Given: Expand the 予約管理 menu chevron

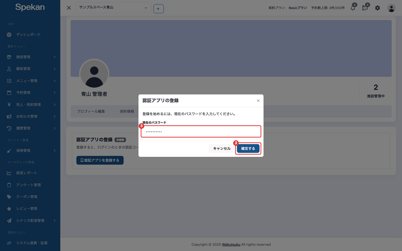Looking at the screenshot, I should point(55,93).
